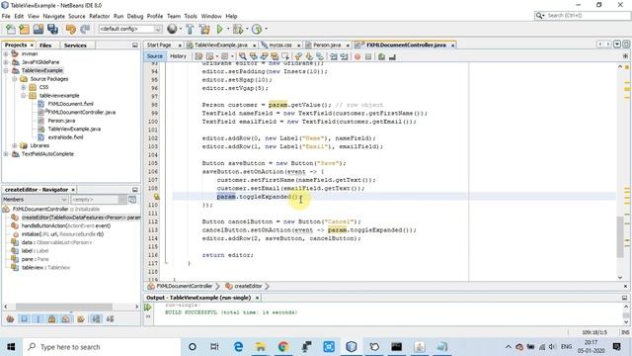Screen dimensions: 632x356
Task: Collapse the TableViewExample project node
Action: (6, 70)
